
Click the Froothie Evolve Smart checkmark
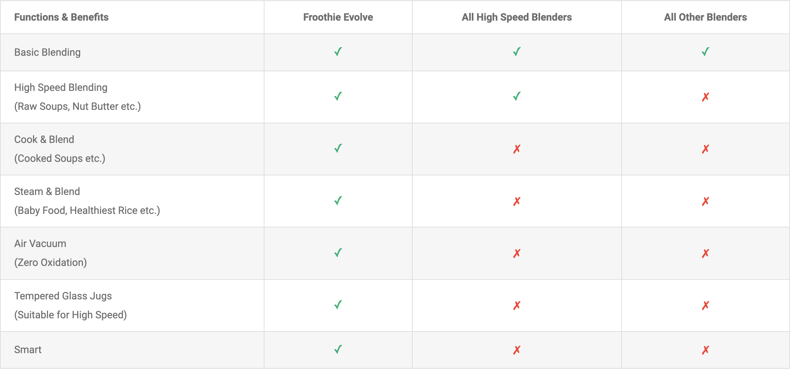338,349
